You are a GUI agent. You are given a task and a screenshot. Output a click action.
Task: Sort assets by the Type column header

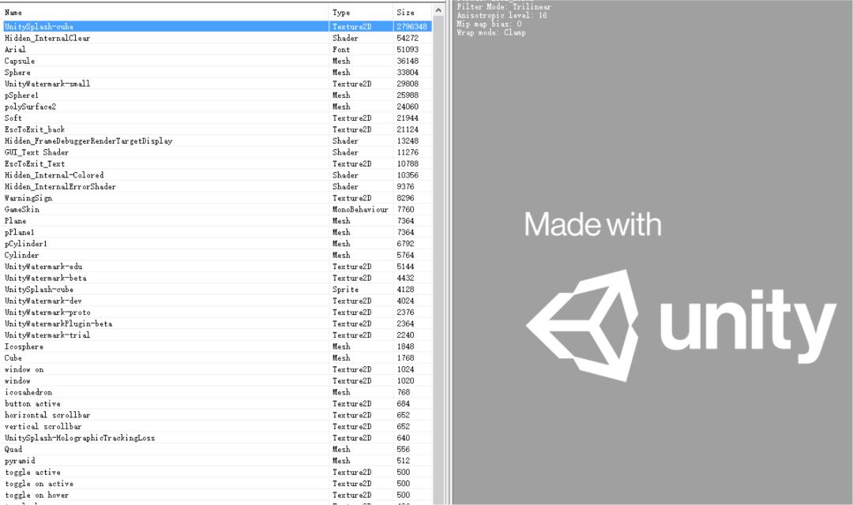click(361, 12)
